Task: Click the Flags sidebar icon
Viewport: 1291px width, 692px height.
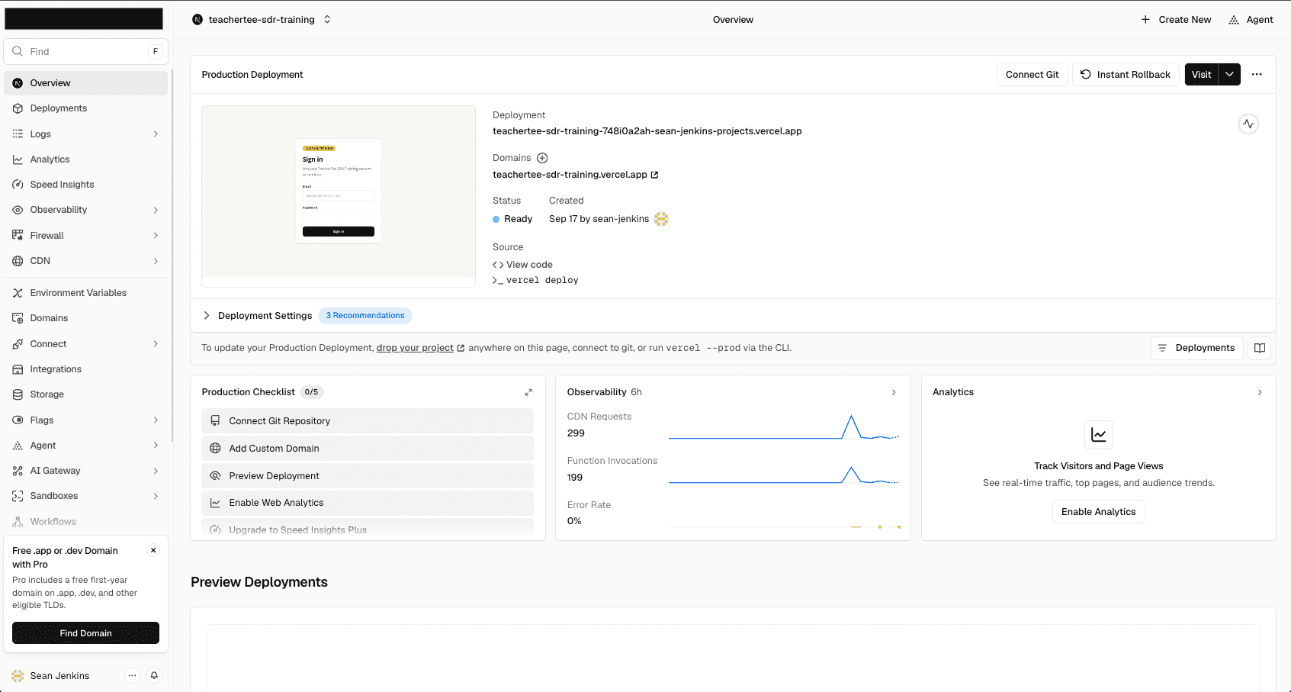Action: [x=18, y=420]
